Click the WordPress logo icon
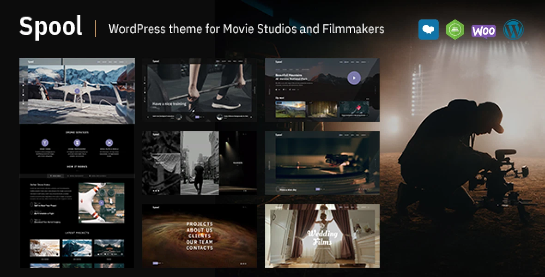The width and height of the screenshot is (545, 277). point(513,30)
